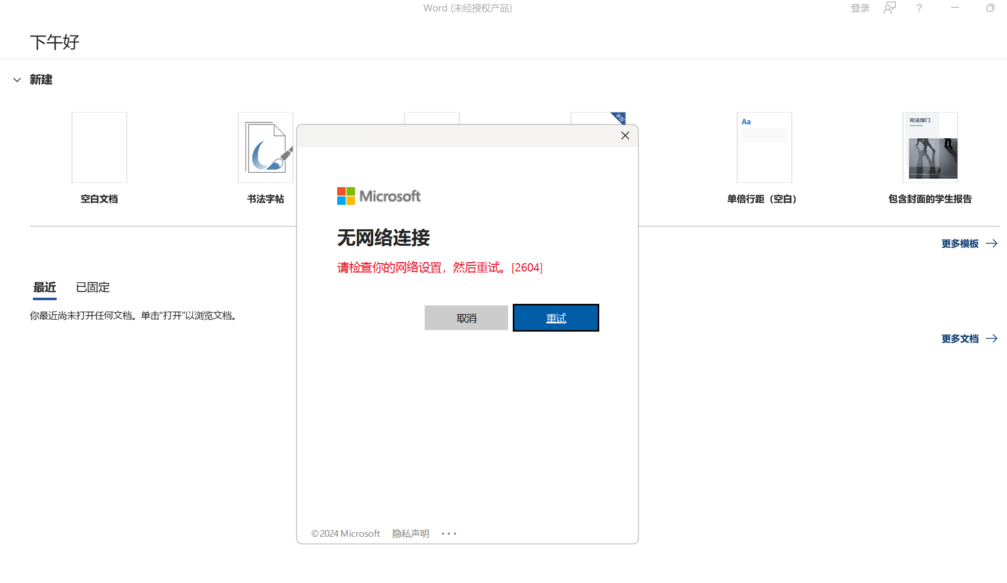Image resolution: width=1007 pixels, height=583 pixels.
Task: Open the 书法字帖 calligraphy template
Action: [x=266, y=148]
